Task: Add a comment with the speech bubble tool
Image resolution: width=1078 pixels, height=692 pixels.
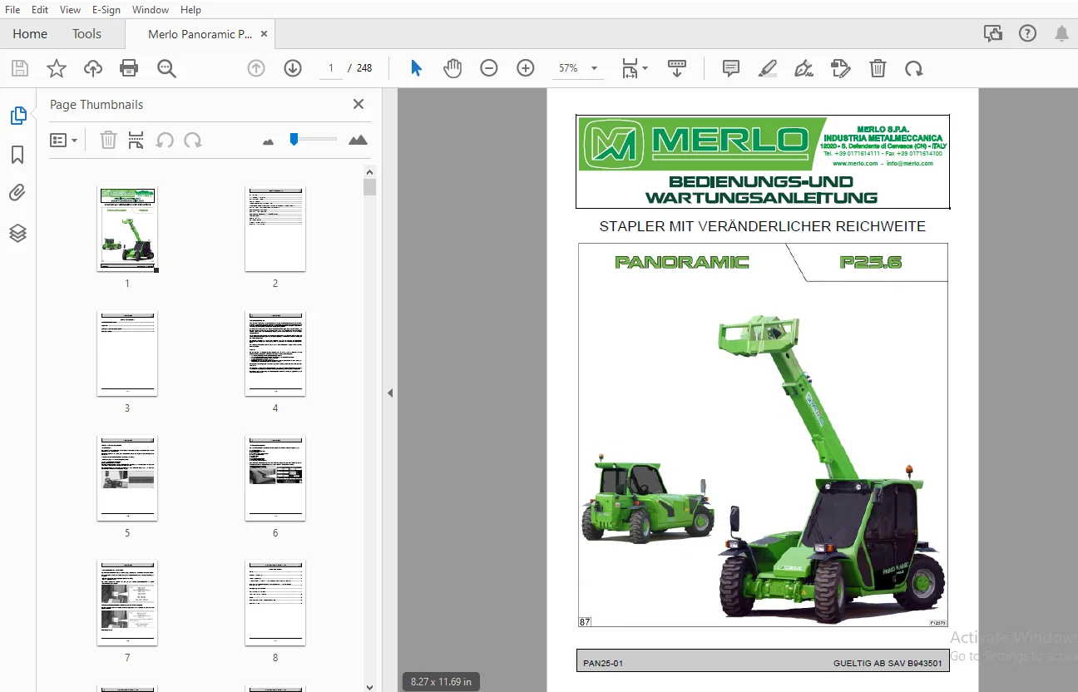Action: click(x=731, y=68)
